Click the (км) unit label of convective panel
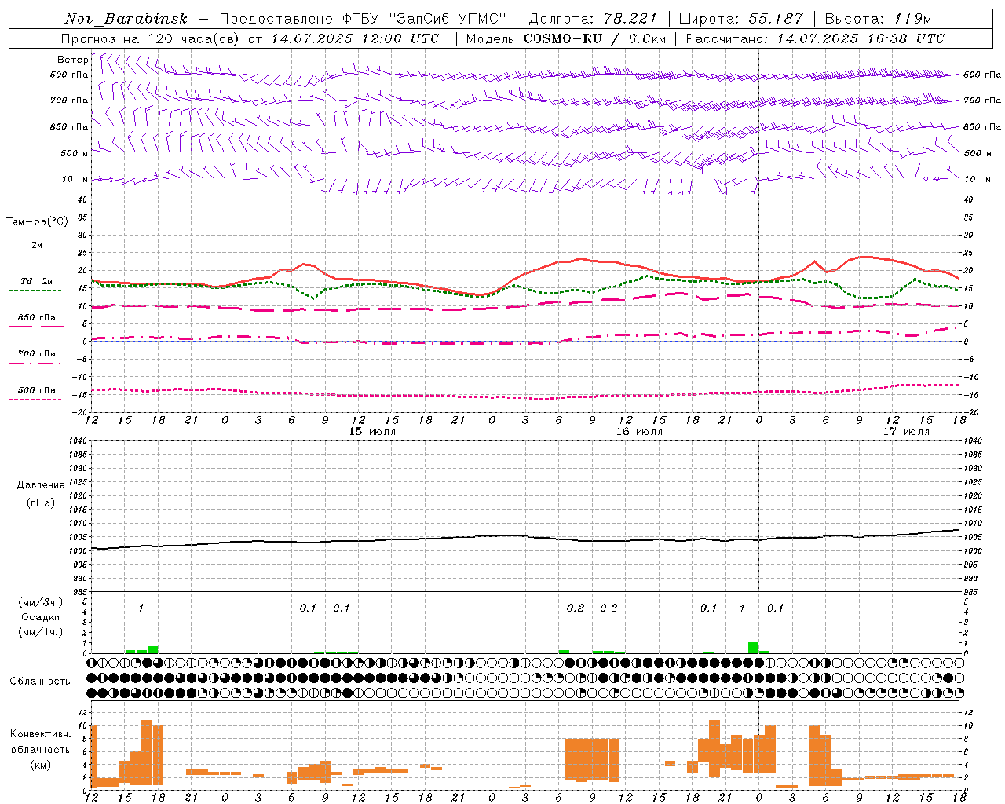 (41, 765)
